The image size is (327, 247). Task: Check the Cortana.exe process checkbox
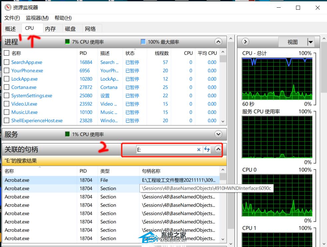tap(7, 87)
